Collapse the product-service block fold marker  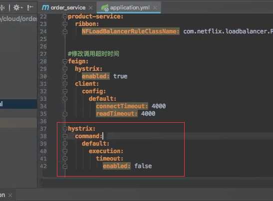[x=65, y=16]
